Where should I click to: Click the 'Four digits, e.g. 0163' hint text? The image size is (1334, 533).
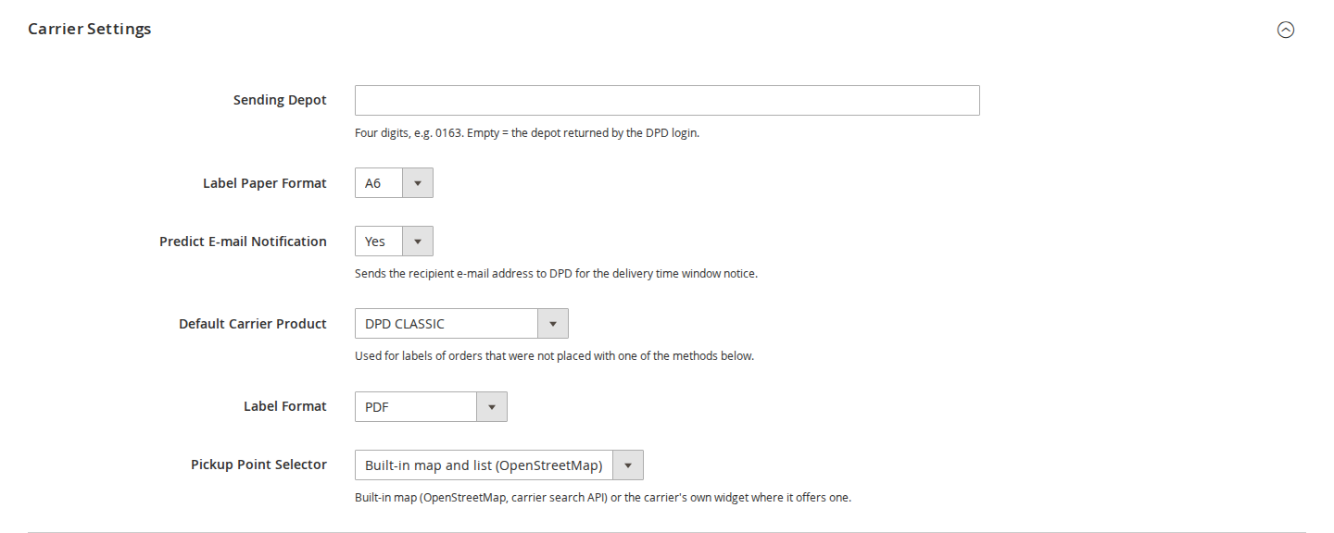(527, 132)
